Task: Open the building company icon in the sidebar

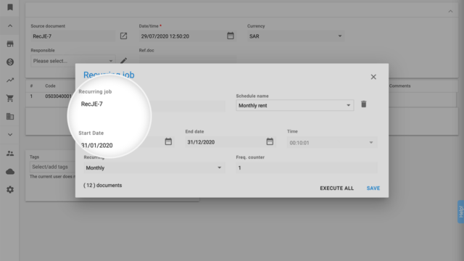Action: 10,116
